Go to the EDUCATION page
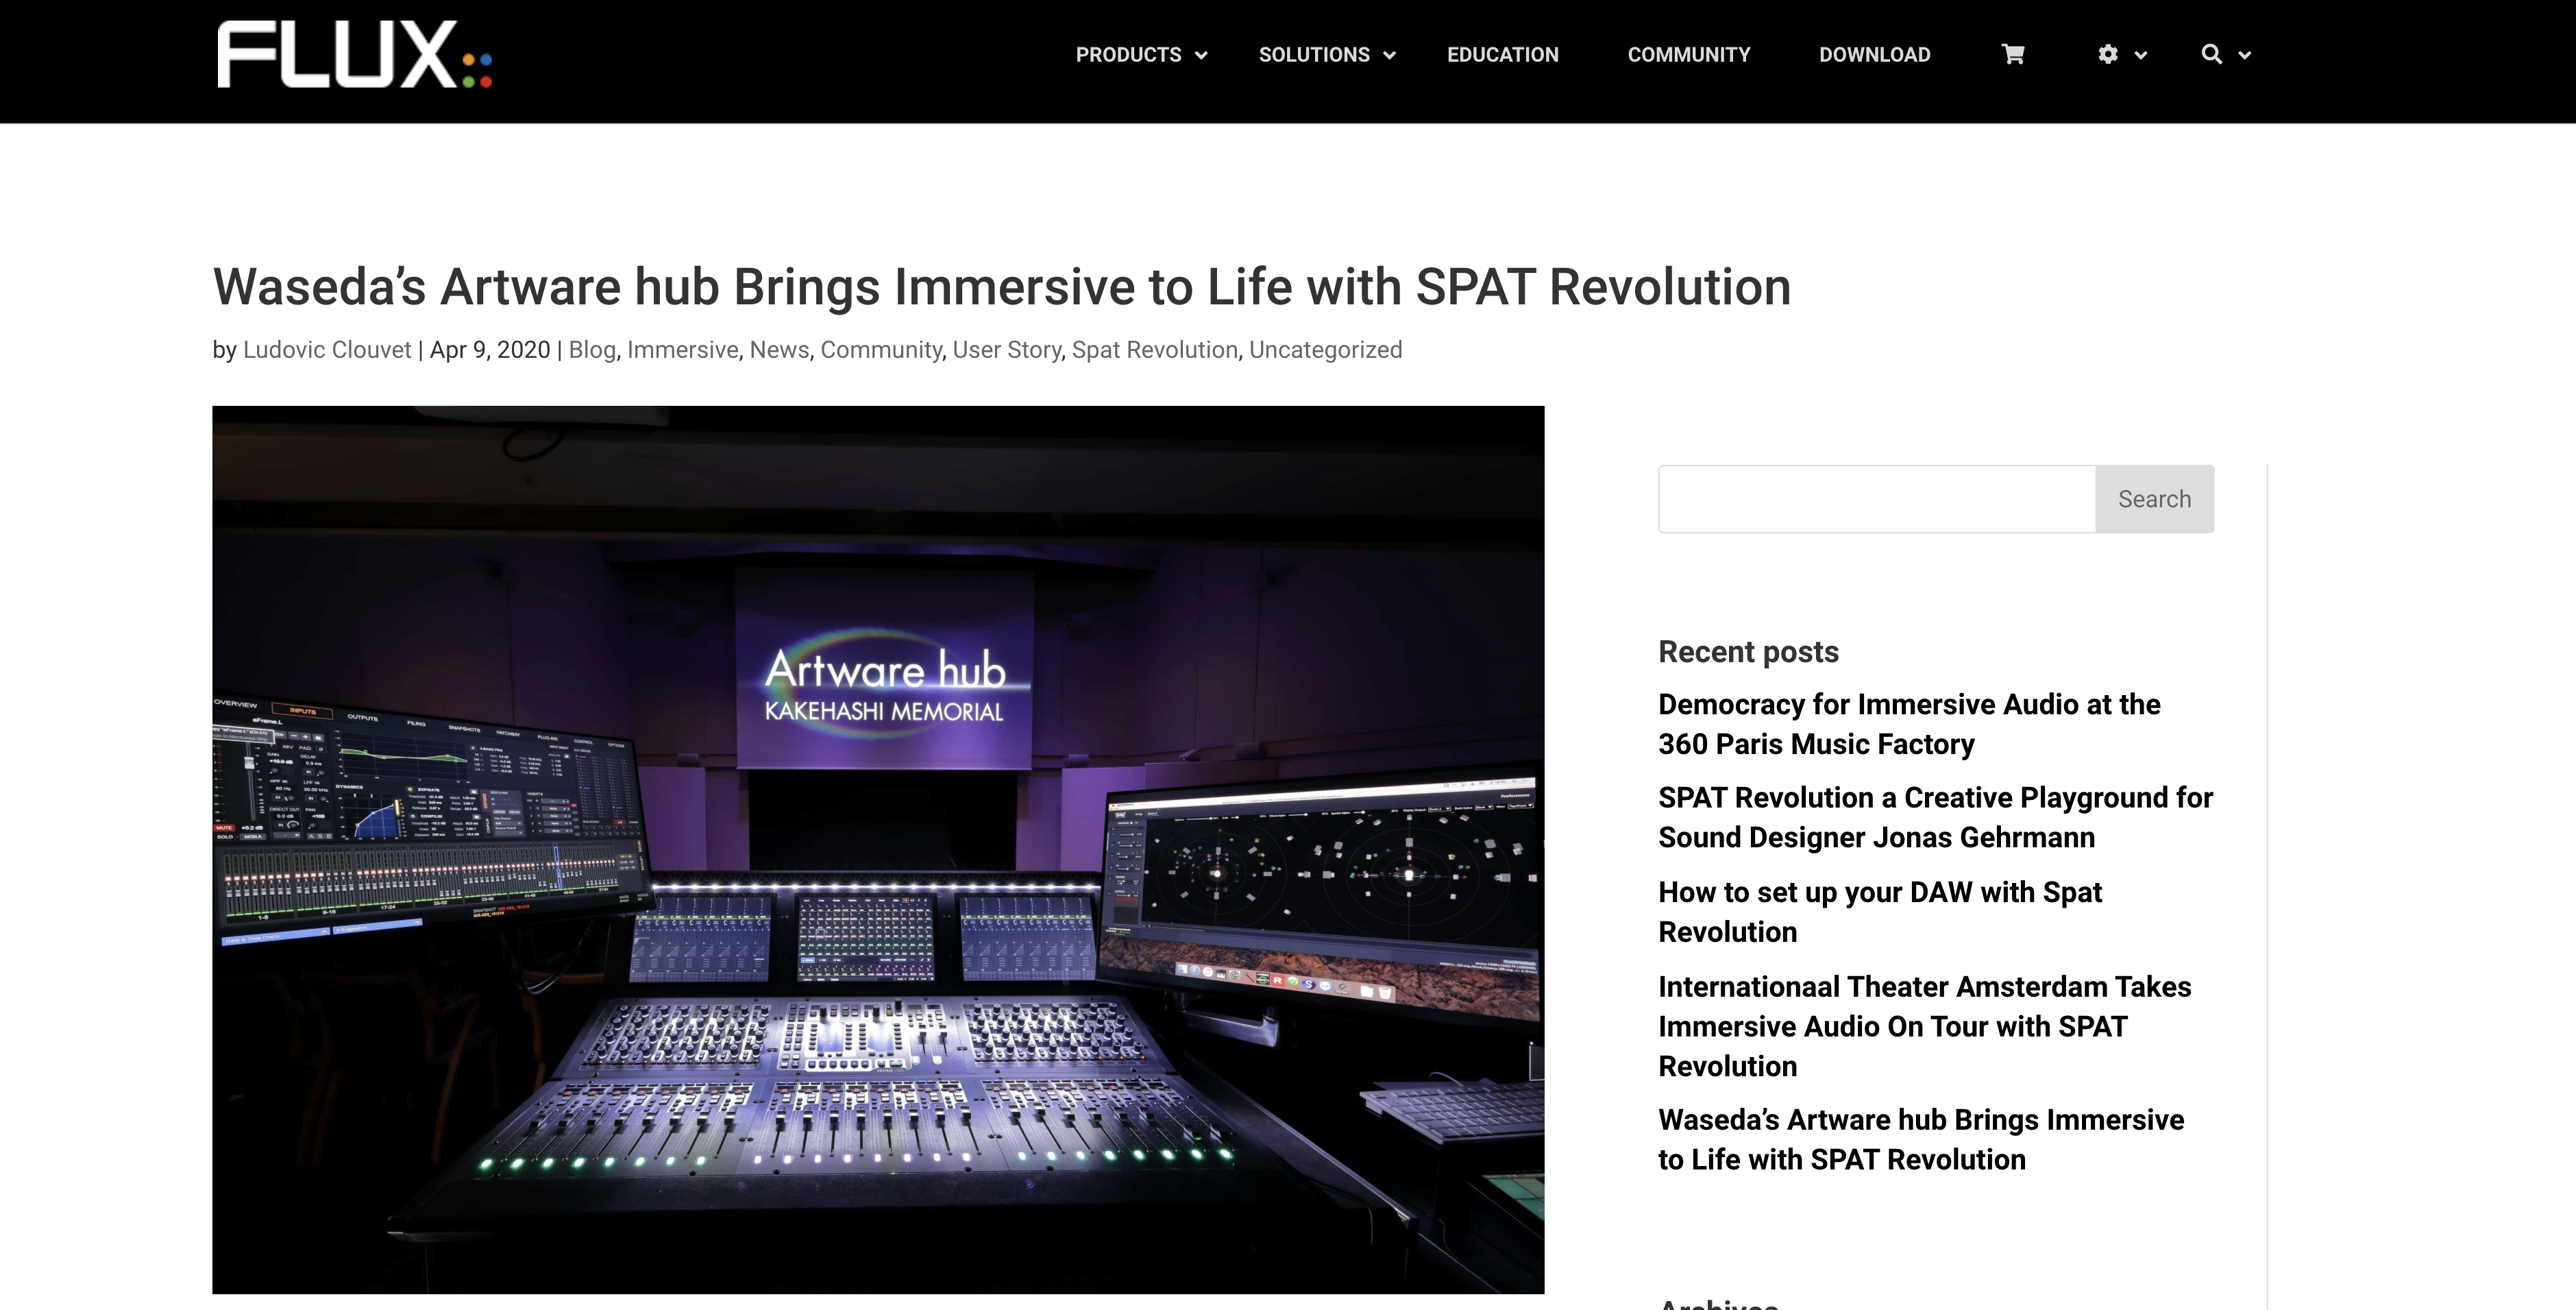2576x1310 pixels. click(1502, 55)
